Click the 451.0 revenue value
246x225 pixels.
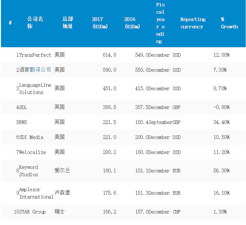pos(110,88)
